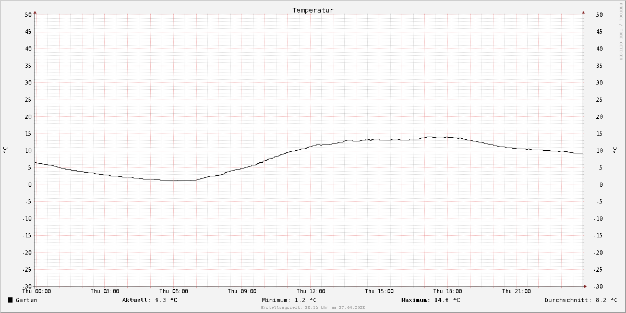The width and height of the screenshot is (626, 313).
Task: Click the "Garten" legend label
Action: [x=27, y=300]
